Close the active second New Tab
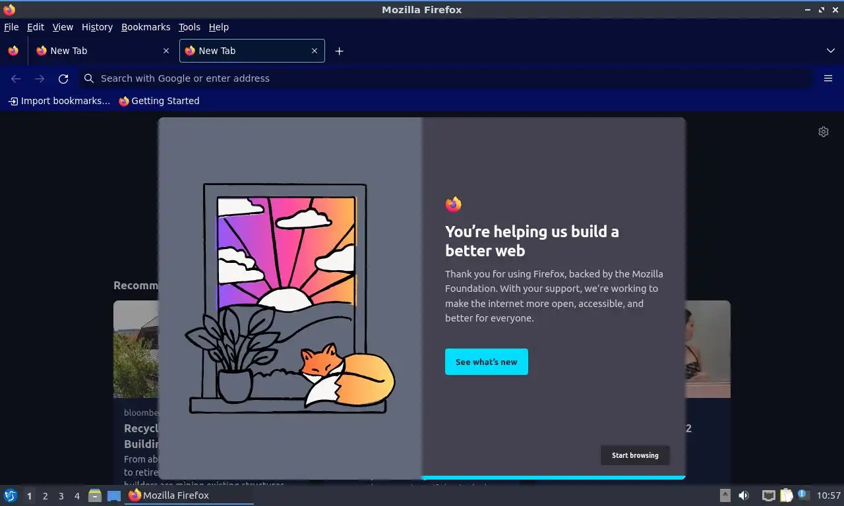This screenshot has height=506, width=844. [315, 51]
